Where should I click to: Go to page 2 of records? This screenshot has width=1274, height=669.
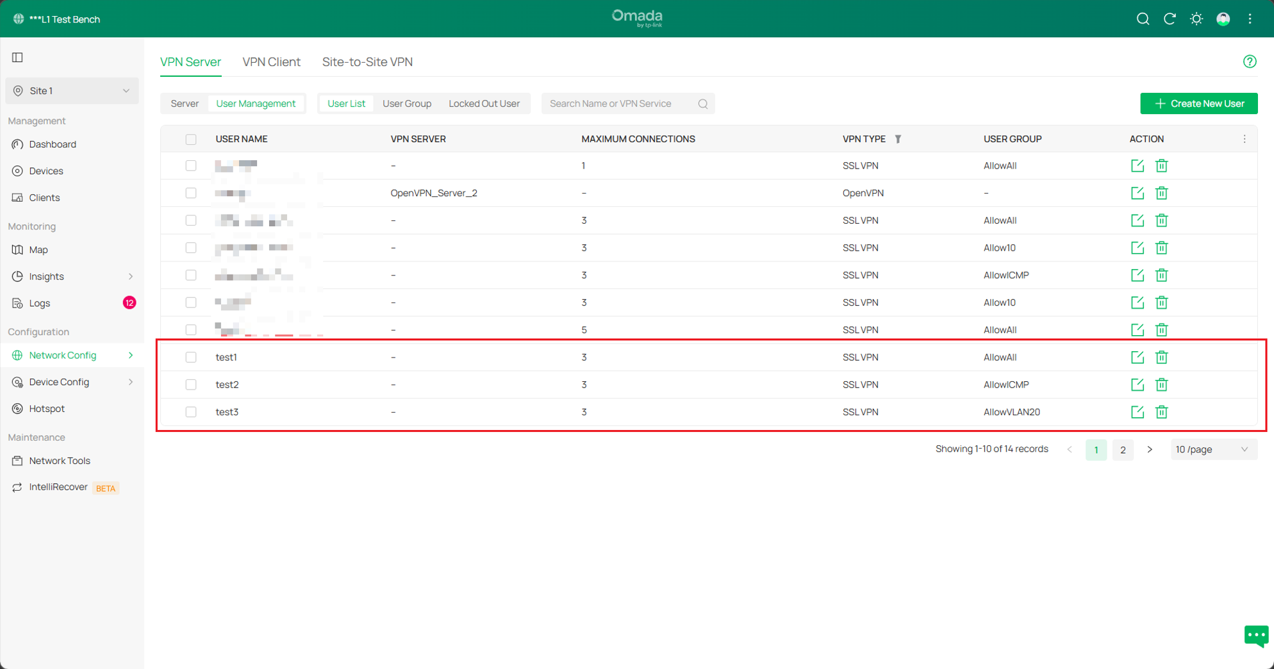tap(1123, 450)
